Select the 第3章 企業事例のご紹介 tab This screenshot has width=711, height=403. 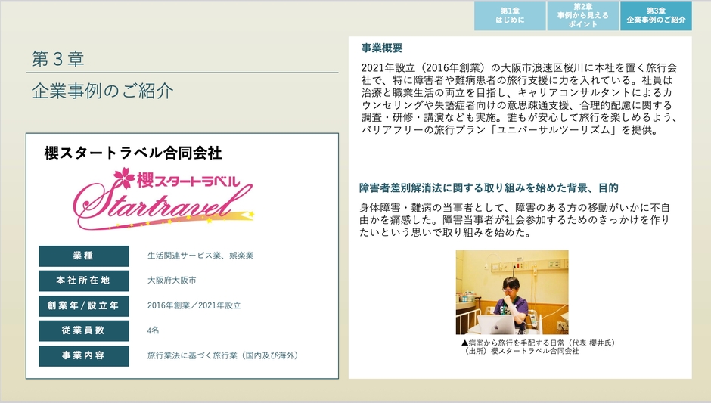pyautogui.click(x=656, y=16)
